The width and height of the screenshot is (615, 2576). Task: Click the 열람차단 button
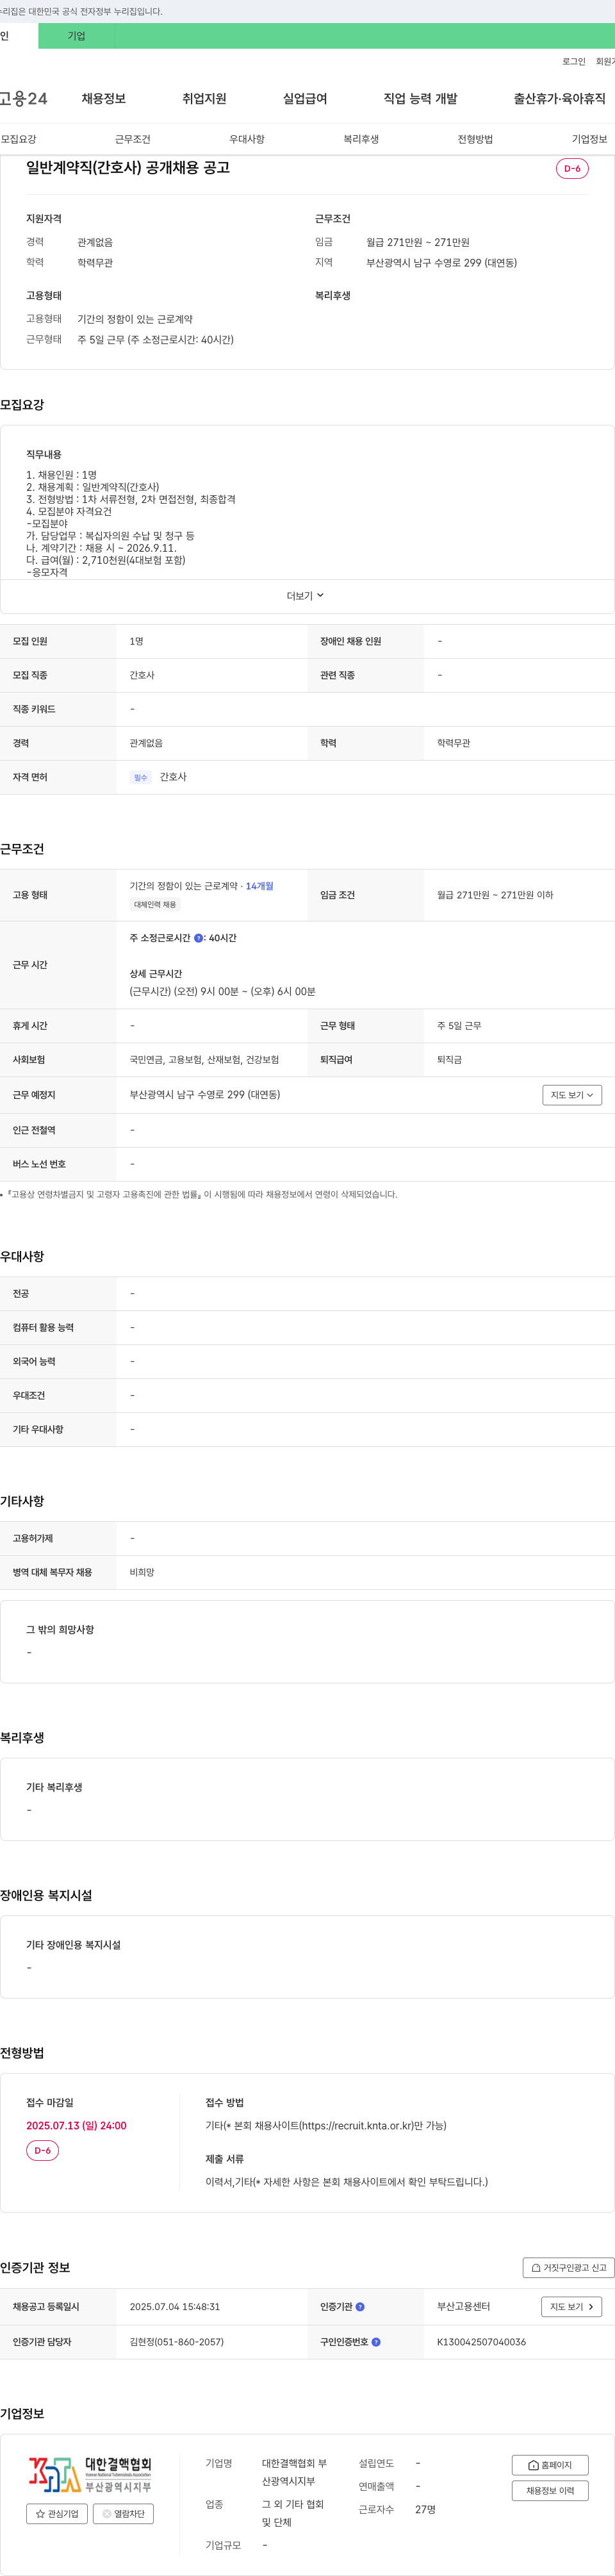(x=123, y=2514)
